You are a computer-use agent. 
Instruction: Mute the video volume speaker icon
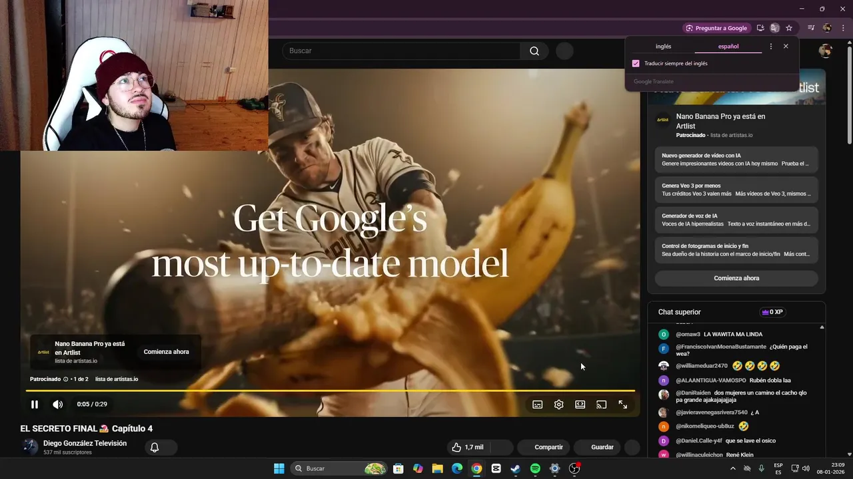[x=58, y=404]
